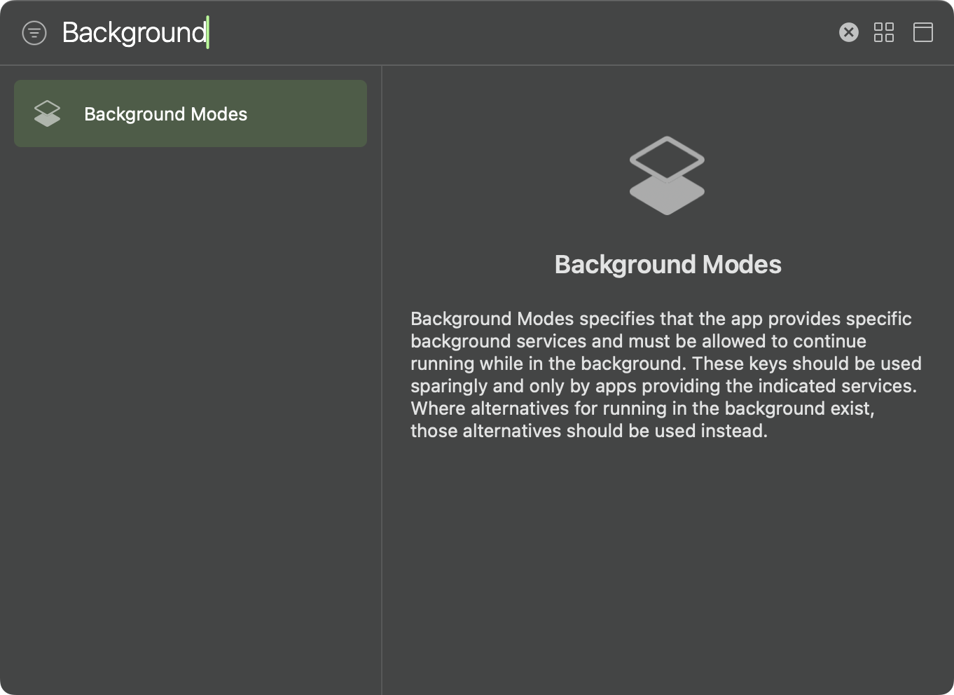Place cursor at end of the search text
The height and width of the screenshot is (695, 954).
click(207, 33)
